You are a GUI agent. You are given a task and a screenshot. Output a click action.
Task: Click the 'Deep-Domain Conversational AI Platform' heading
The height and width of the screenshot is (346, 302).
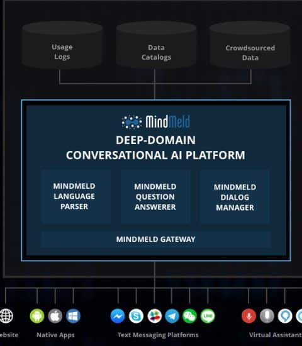[x=155, y=148]
